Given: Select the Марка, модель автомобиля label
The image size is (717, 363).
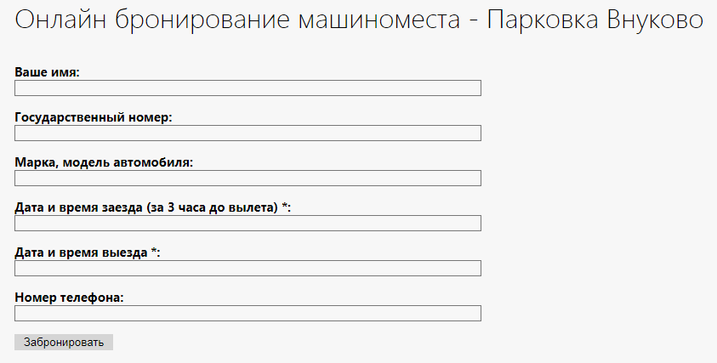Looking at the screenshot, I should tap(104, 162).
